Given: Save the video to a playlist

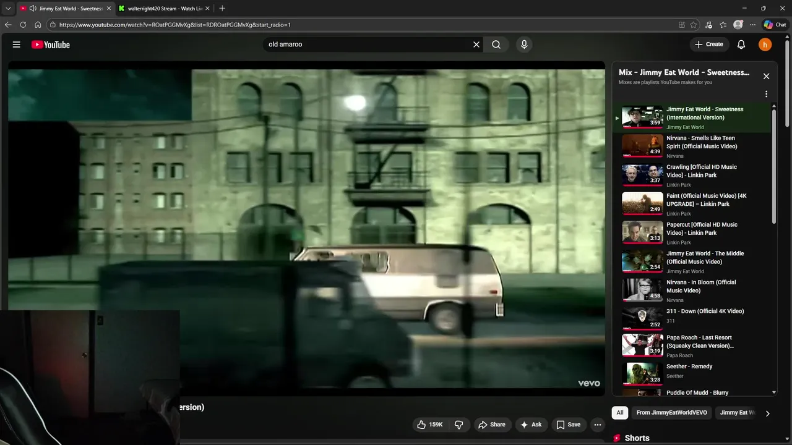Looking at the screenshot, I should pyautogui.click(x=568, y=425).
